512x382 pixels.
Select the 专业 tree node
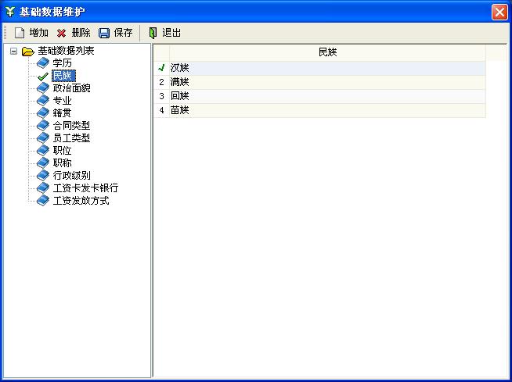click(x=62, y=101)
